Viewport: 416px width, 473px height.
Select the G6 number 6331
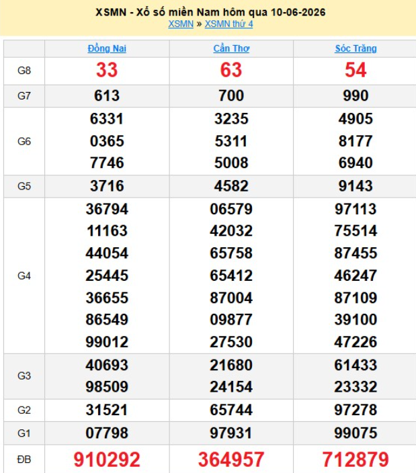pyautogui.click(x=107, y=119)
